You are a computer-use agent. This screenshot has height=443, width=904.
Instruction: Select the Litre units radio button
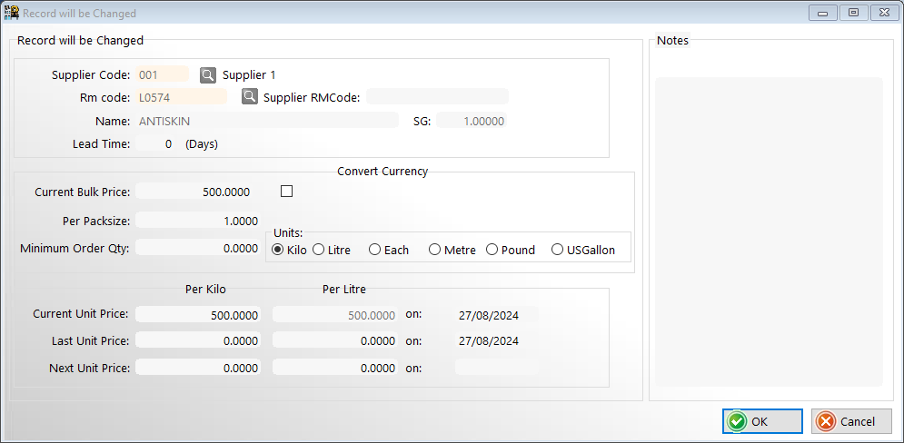319,250
